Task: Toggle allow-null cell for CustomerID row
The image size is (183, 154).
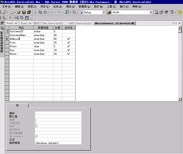Action: (69, 31)
